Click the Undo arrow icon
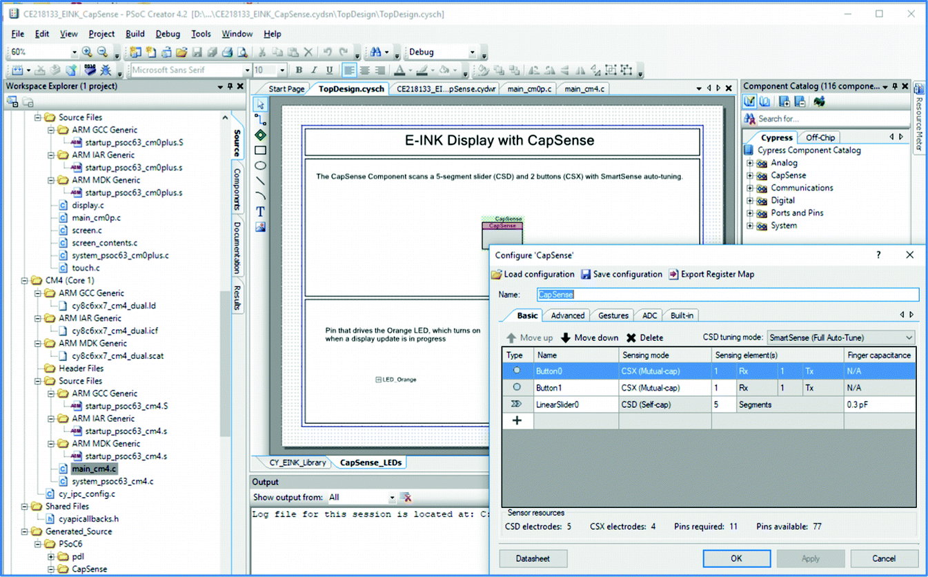This screenshot has width=928, height=577. (x=327, y=52)
